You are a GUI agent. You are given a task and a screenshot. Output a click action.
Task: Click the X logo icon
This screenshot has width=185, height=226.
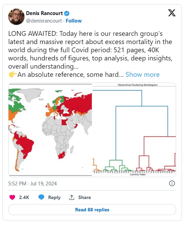172,13
